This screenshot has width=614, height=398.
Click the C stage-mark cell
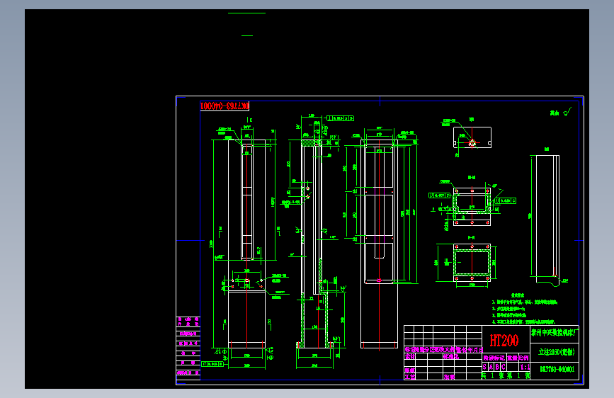(x=504, y=367)
